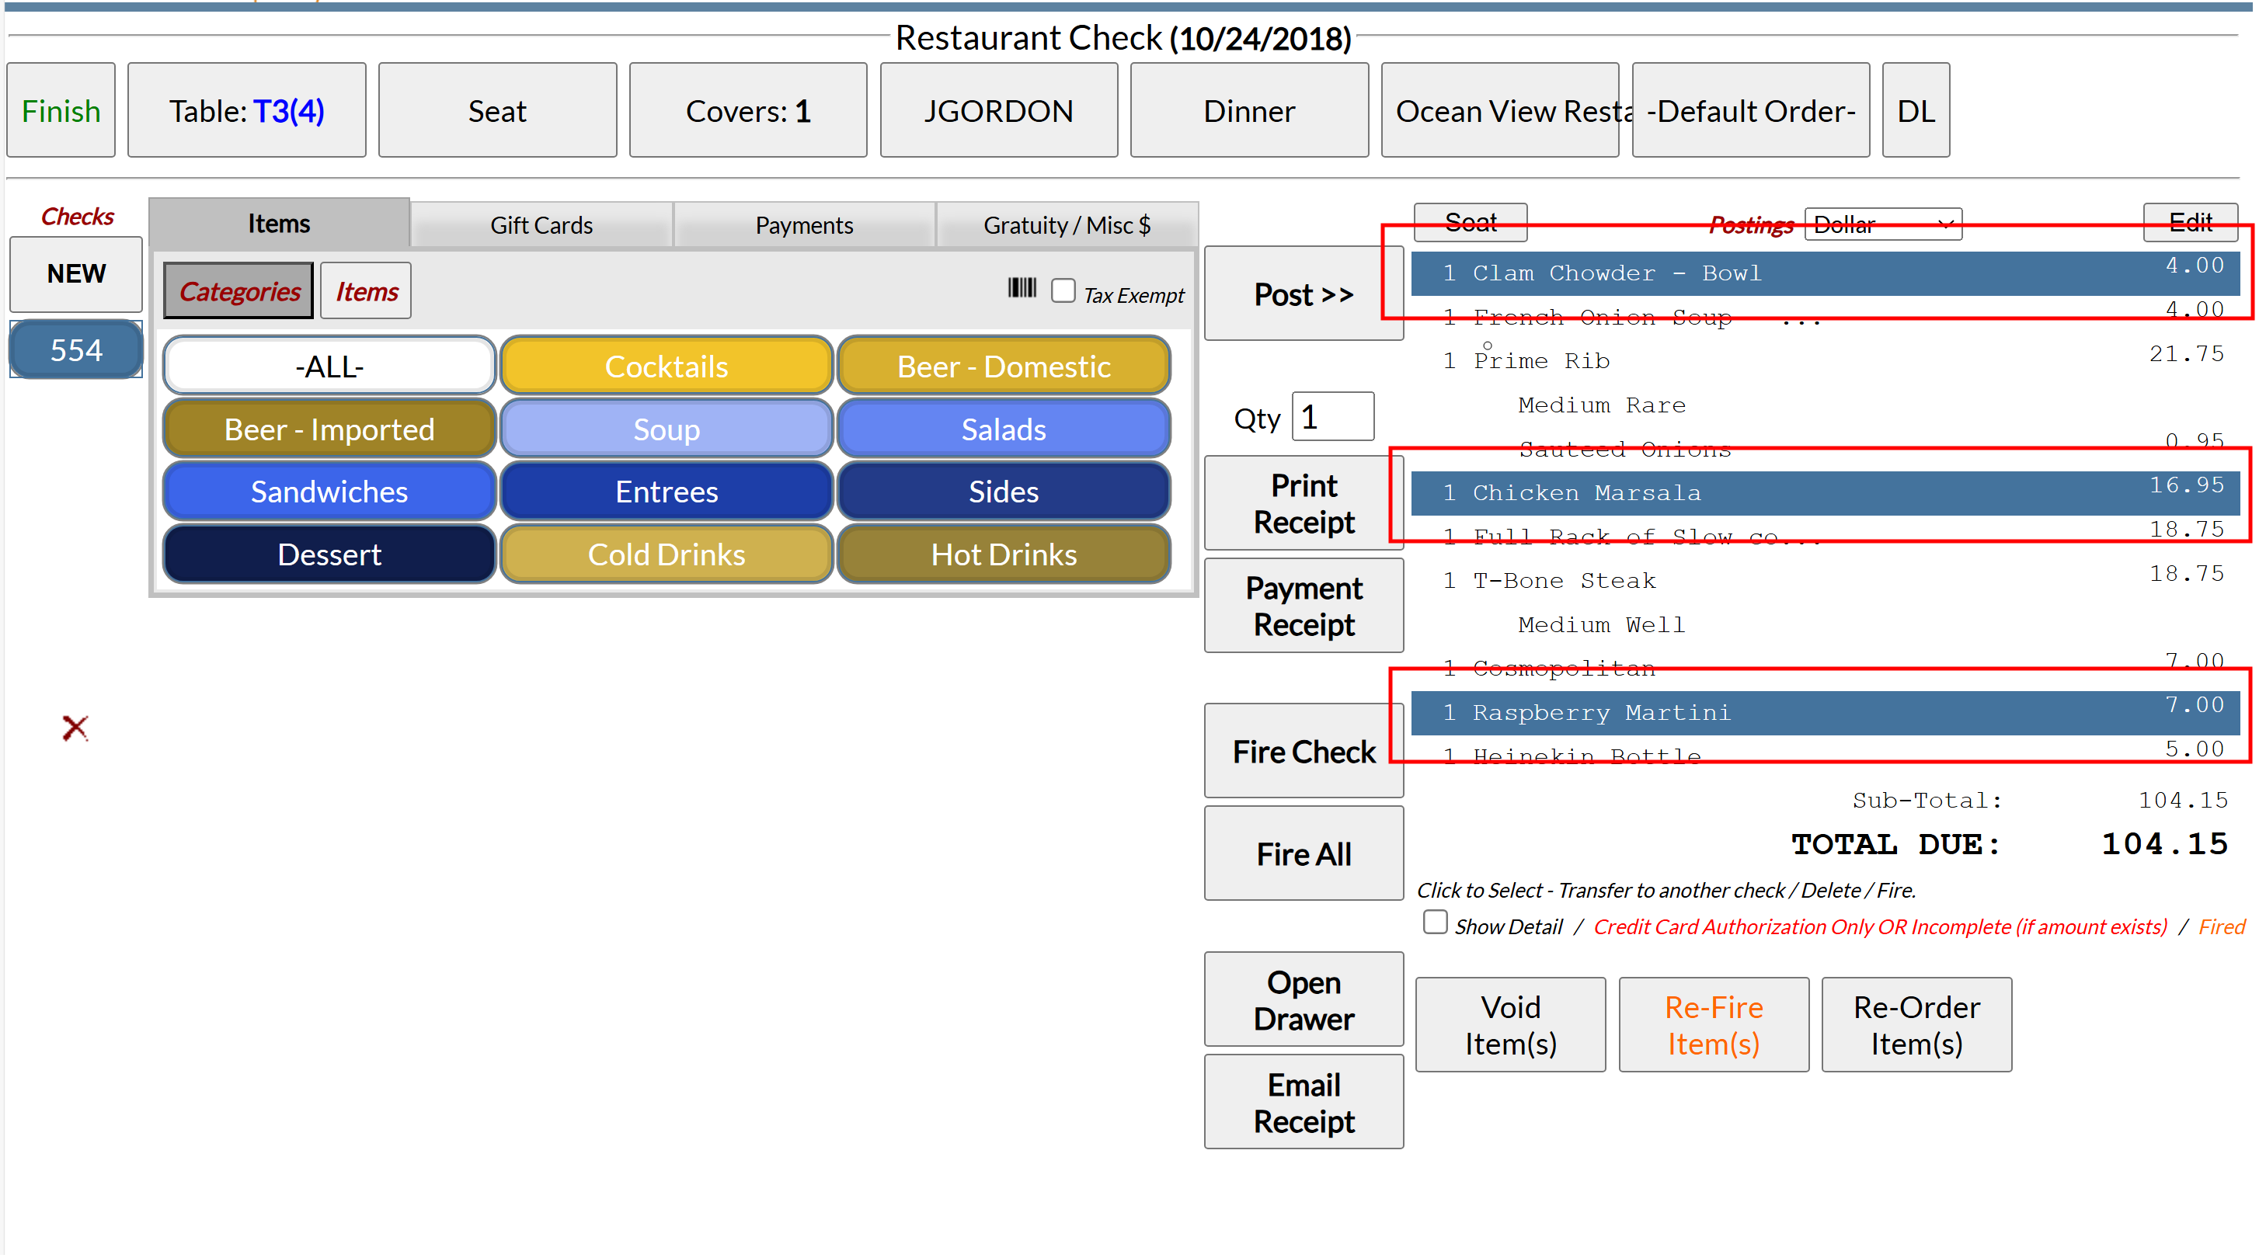
Task: Click the Finish button
Action: pyautogui.click(x=61, y=110)
